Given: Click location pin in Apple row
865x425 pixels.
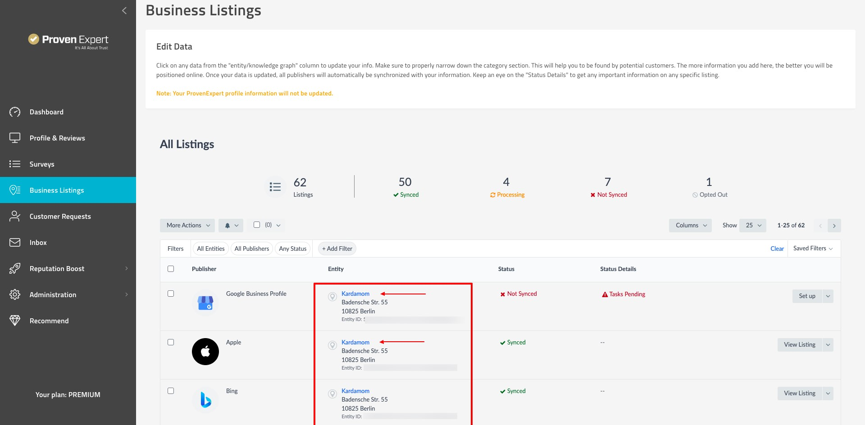Looking at the screenshot, I should [x=332, y=345].
